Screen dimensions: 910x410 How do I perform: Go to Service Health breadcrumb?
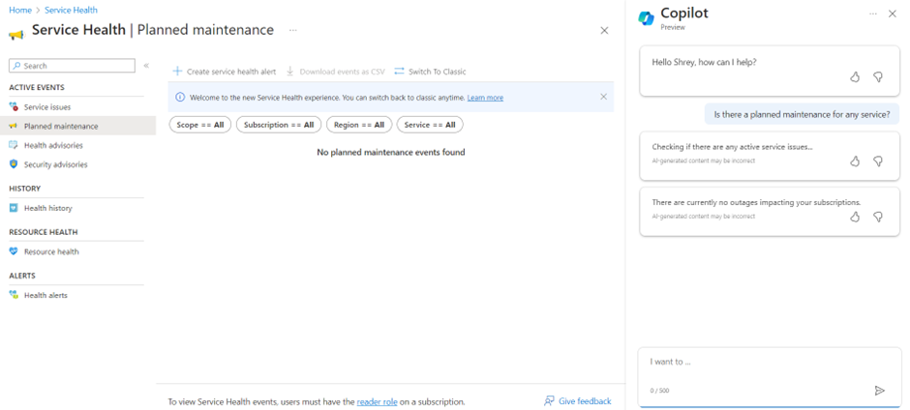pyautogui.click(x=71, y=10)
